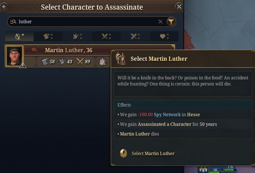
Task: Click the dove icon next to 43
Action: (x=62, y=61)
